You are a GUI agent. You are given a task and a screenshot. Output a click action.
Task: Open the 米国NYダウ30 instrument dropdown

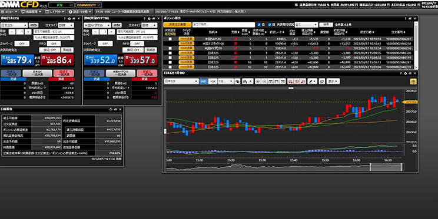[98, 25]
